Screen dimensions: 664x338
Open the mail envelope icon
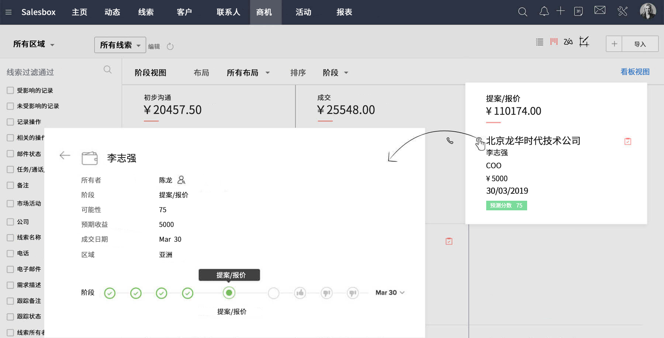600,10
